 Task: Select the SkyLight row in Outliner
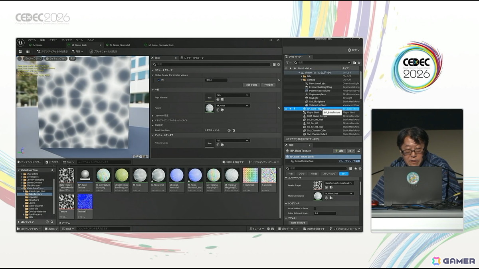coord(321,98)
